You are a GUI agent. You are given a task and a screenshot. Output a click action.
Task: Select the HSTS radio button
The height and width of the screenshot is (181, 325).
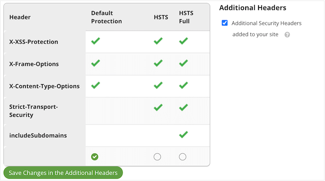157,157
